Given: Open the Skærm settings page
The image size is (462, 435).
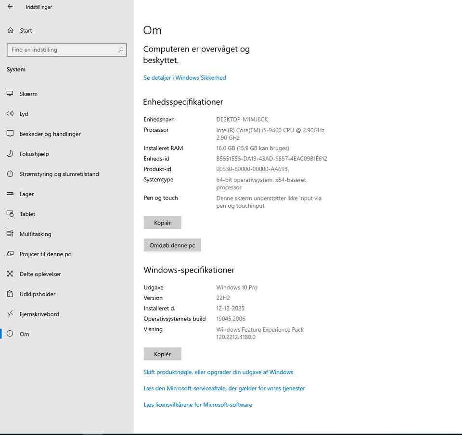Looking at the screenshot, I should tap(66, 94).
